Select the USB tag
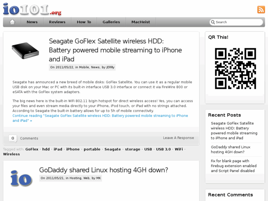268x201 pixels. click(x=148, y=149)
